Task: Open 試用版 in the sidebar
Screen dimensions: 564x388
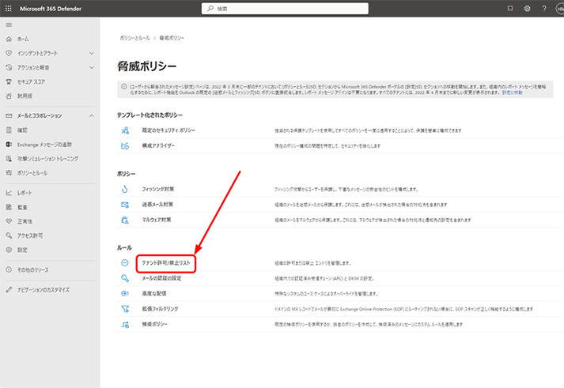Action: tap(25, 96)
